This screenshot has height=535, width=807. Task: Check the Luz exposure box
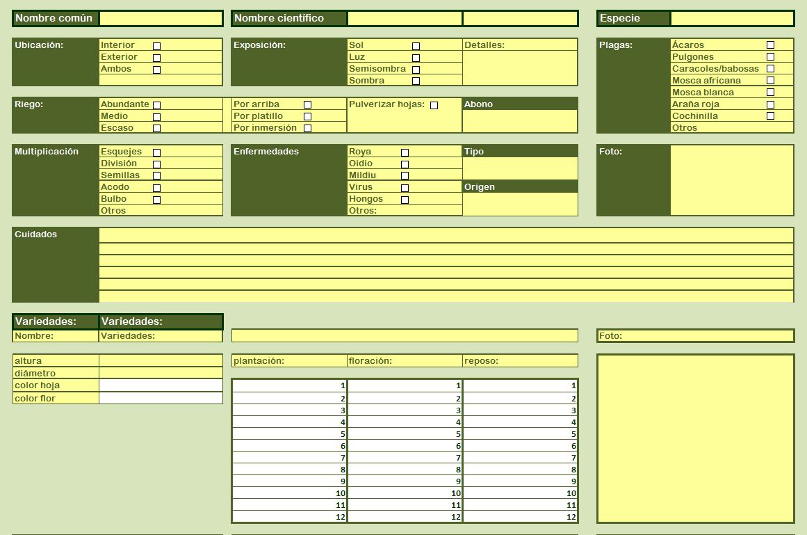pos(416,58)
